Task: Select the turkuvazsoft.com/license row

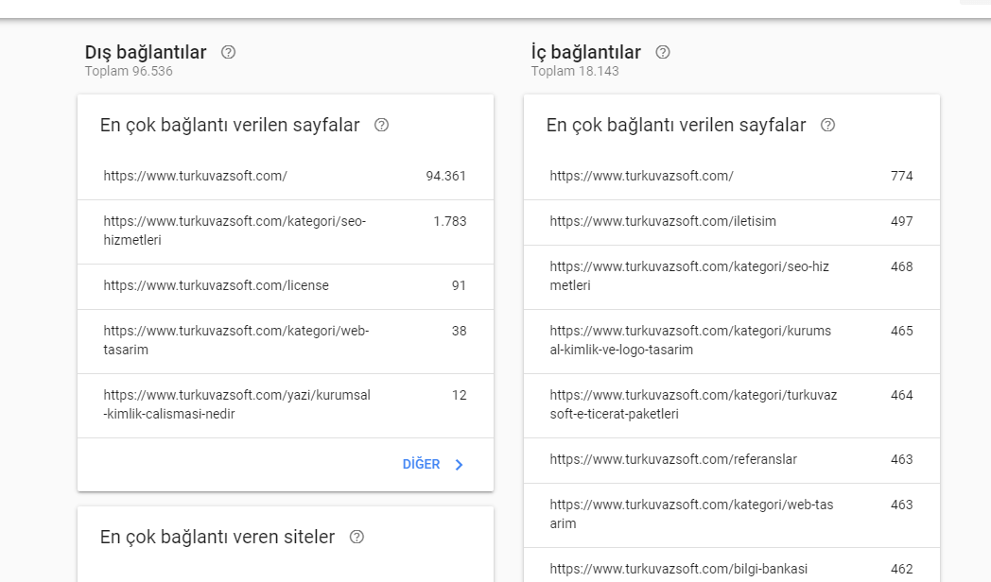Action: coord(286,286)
